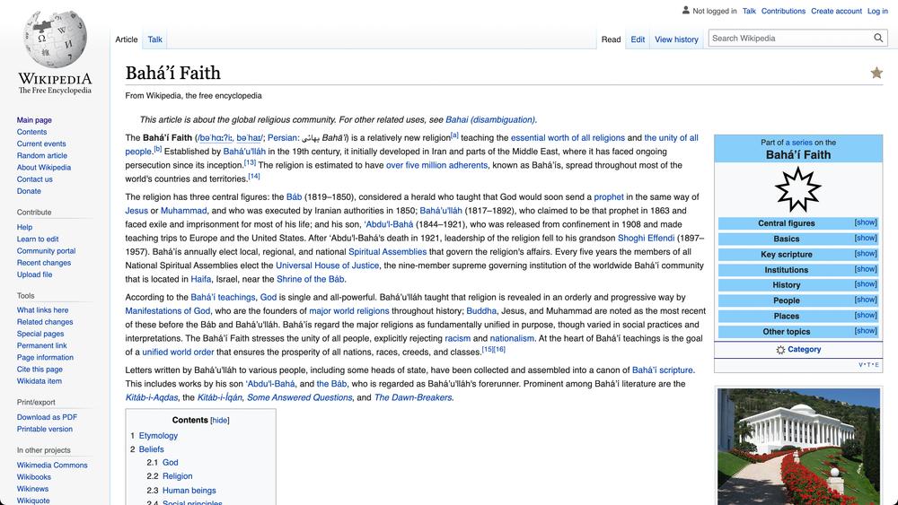Open Cite this page link
This screenshot has width=898, height=505.
click(x=40, y=370)
